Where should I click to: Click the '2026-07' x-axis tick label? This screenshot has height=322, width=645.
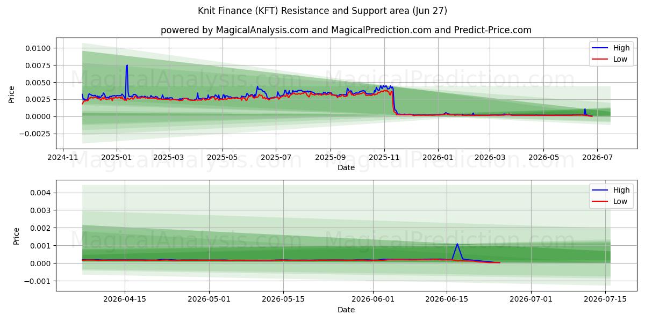click(597, 157)
